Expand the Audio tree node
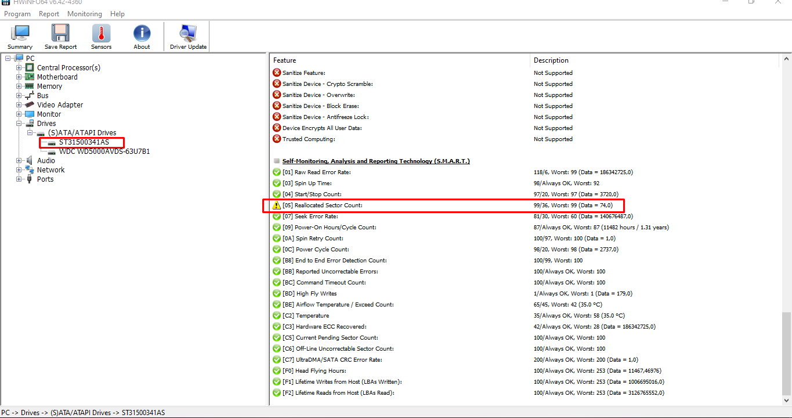Image resolution: width=792 pixels, height=418 pixels. pyautogui.click(x=19, y=160)
